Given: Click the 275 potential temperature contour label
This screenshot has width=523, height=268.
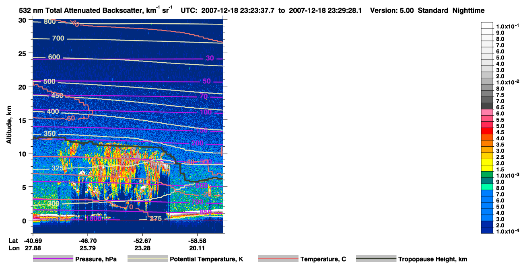Looking at the screenshot, I should (155, 219).
